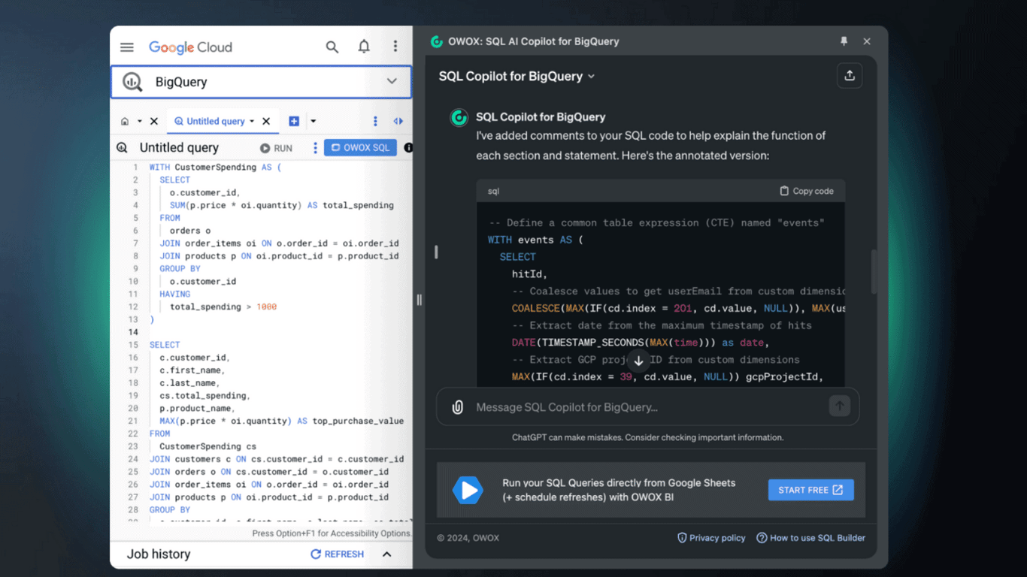The width and height of the screenshot is (1027, 577).
Task: Refresh the Job history
Action: pyautogui.click(x=338, y=554)
